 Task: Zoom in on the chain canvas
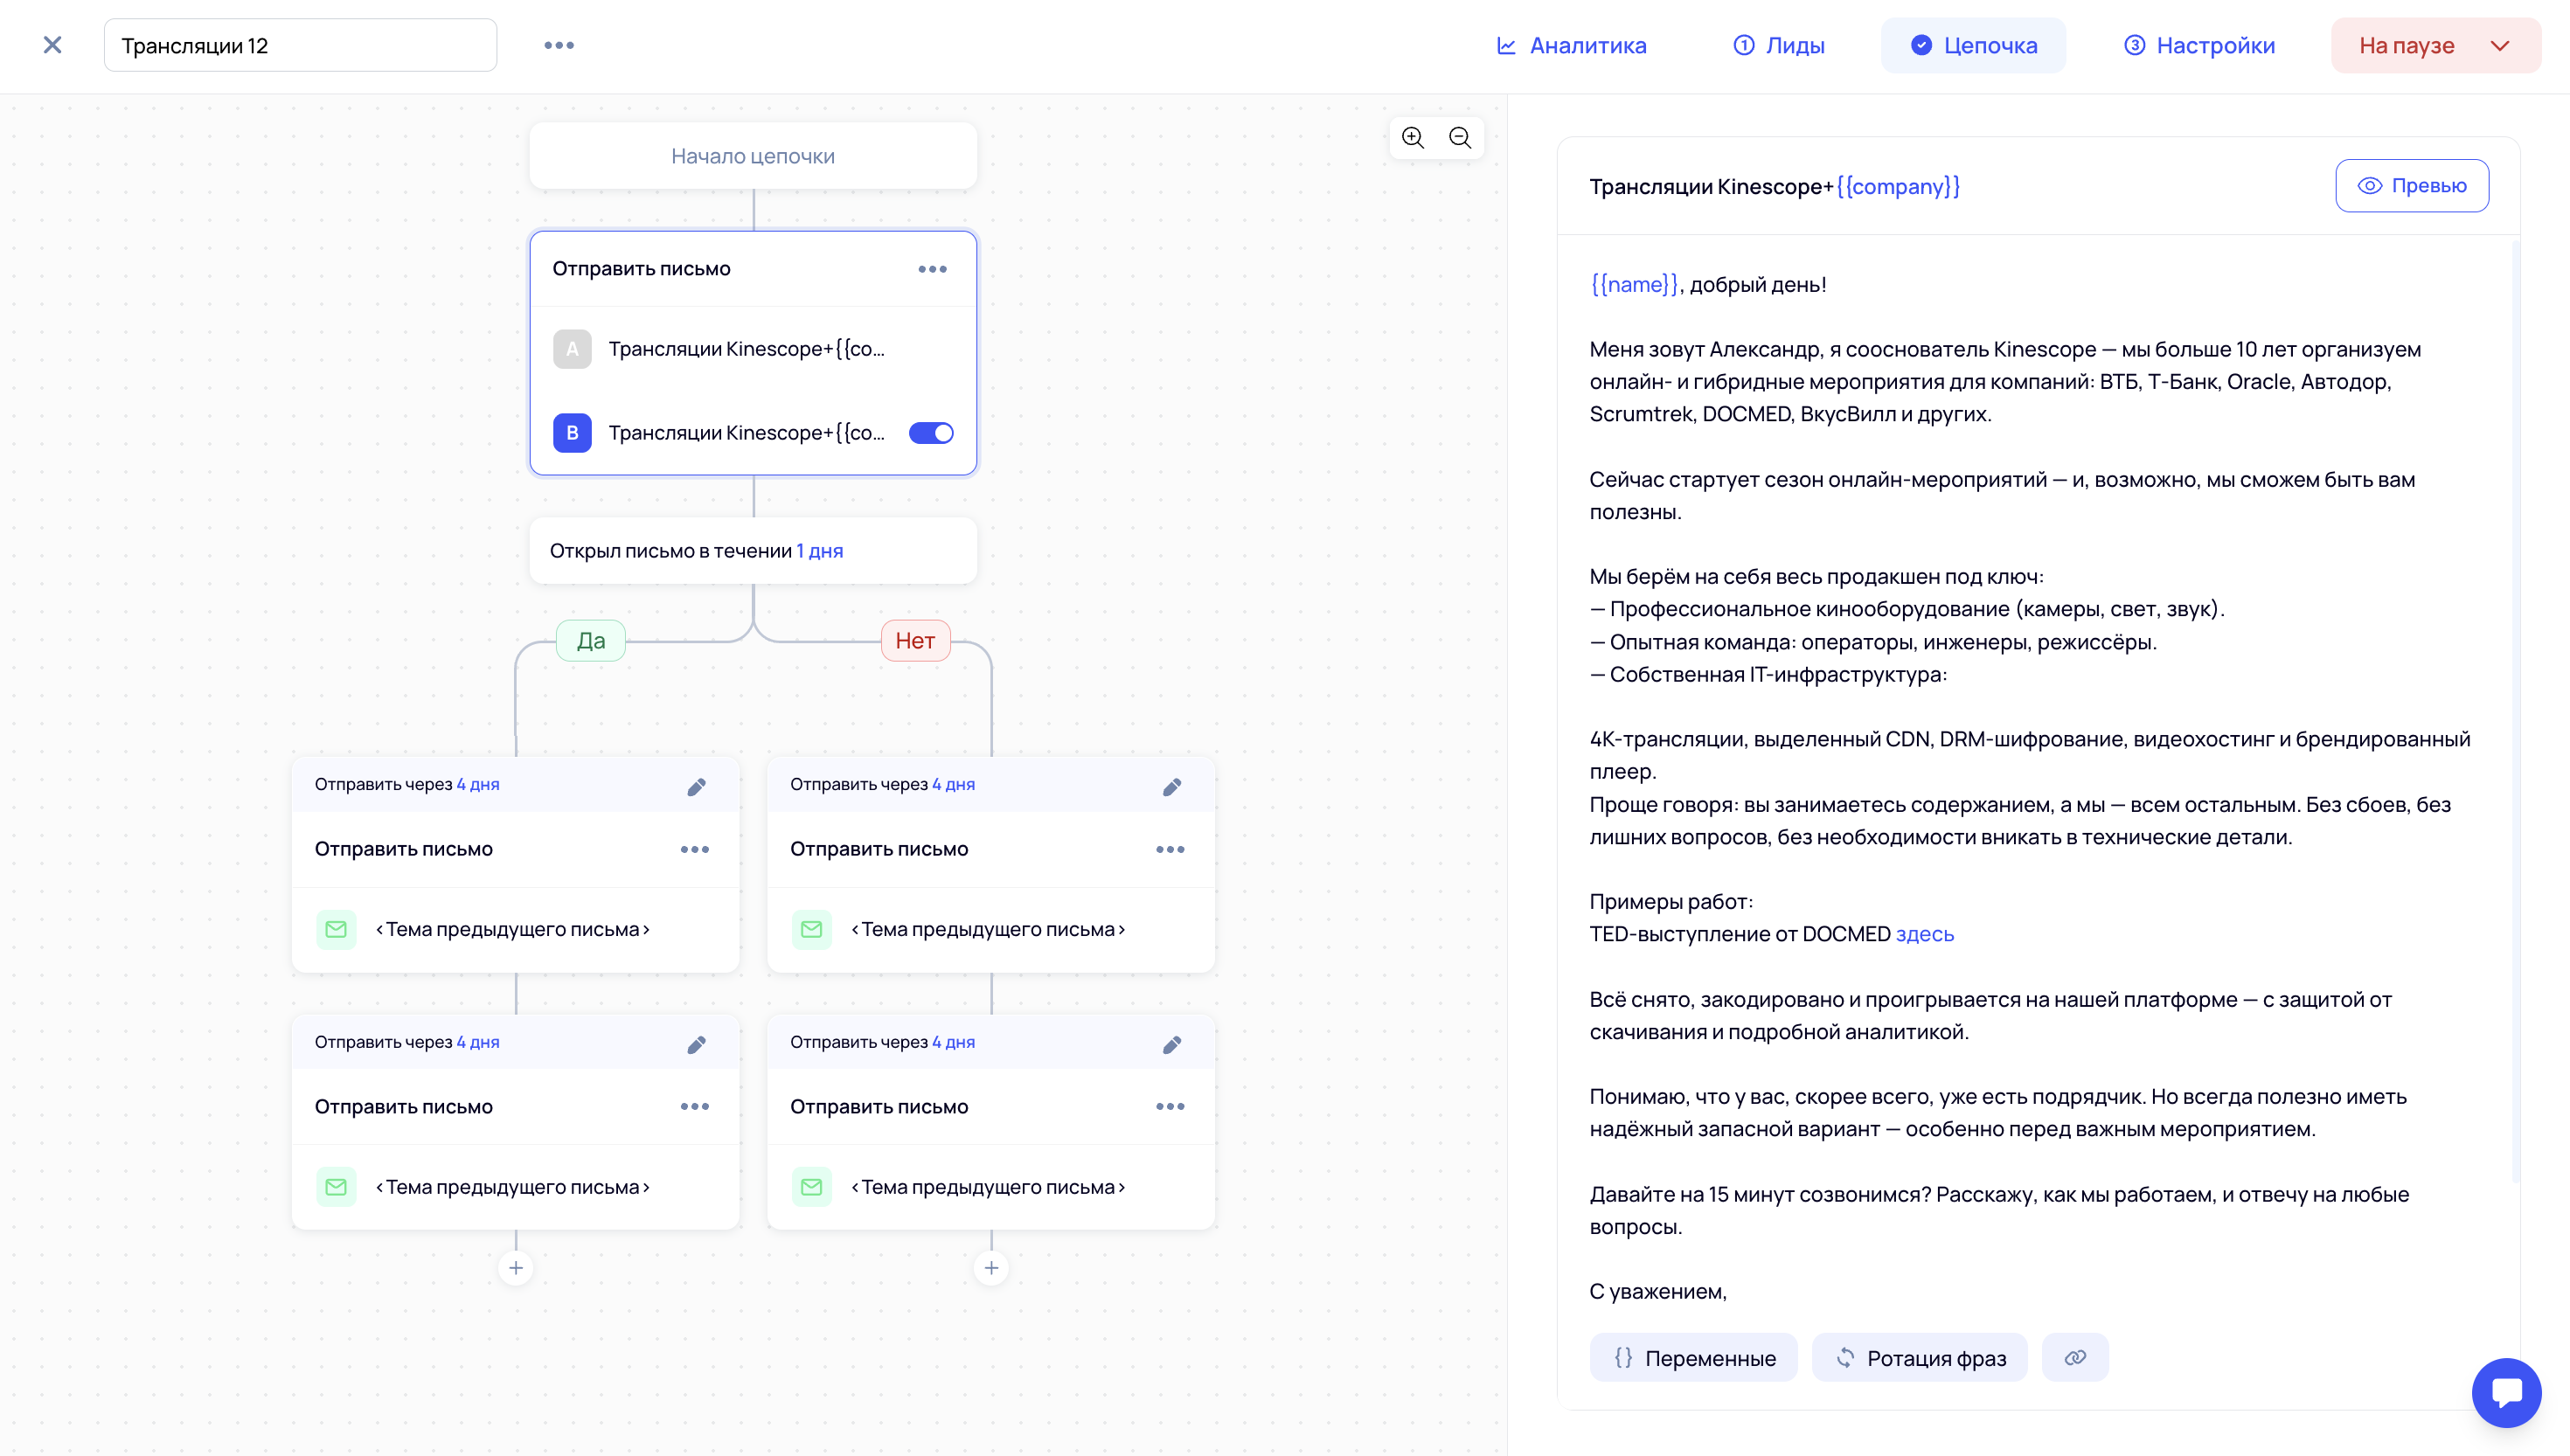coord(1413,138)
